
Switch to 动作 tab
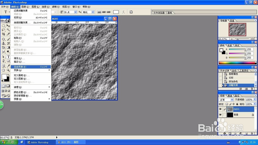point(234,71)
